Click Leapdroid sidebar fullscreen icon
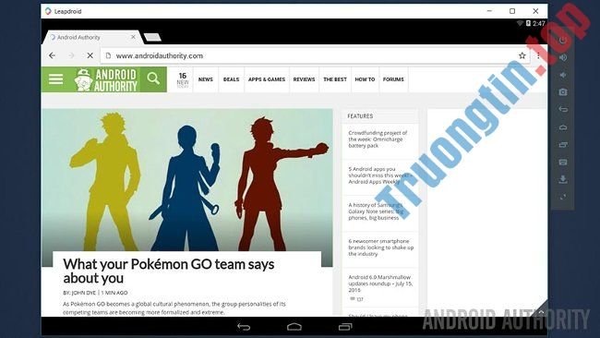 [x=563, y=197]
